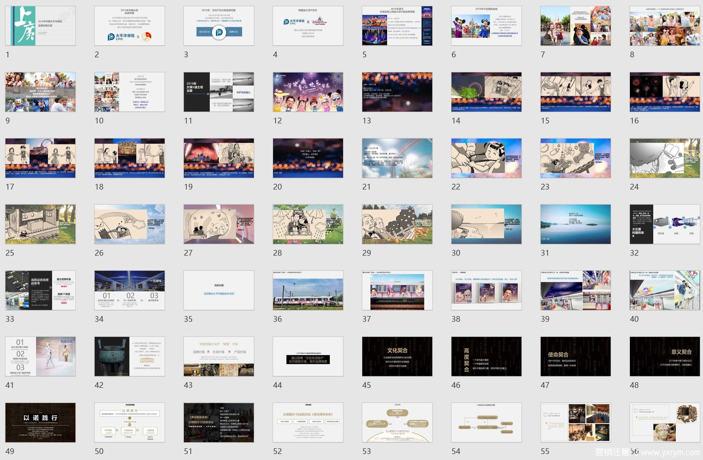Select slide 53 with the gold oval bubbles diagram

pyautogui.click(x=397, y=423)
